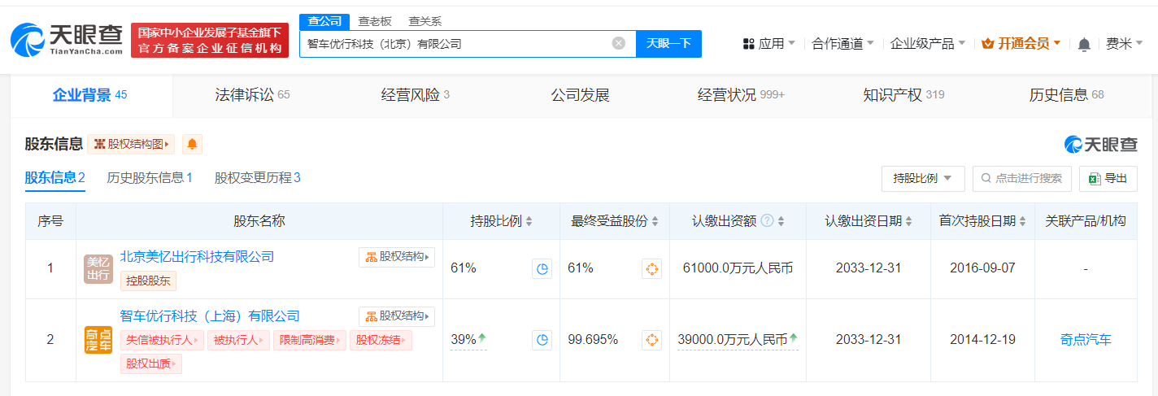Click the pie chart icon in the 39% row
This screenshot has width=1158, height=396.
point(542,340)
